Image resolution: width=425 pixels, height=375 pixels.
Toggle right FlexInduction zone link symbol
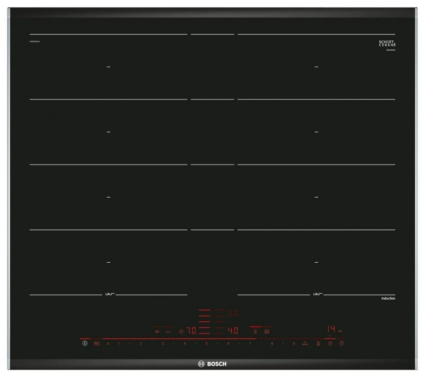[x=316, y=294]
